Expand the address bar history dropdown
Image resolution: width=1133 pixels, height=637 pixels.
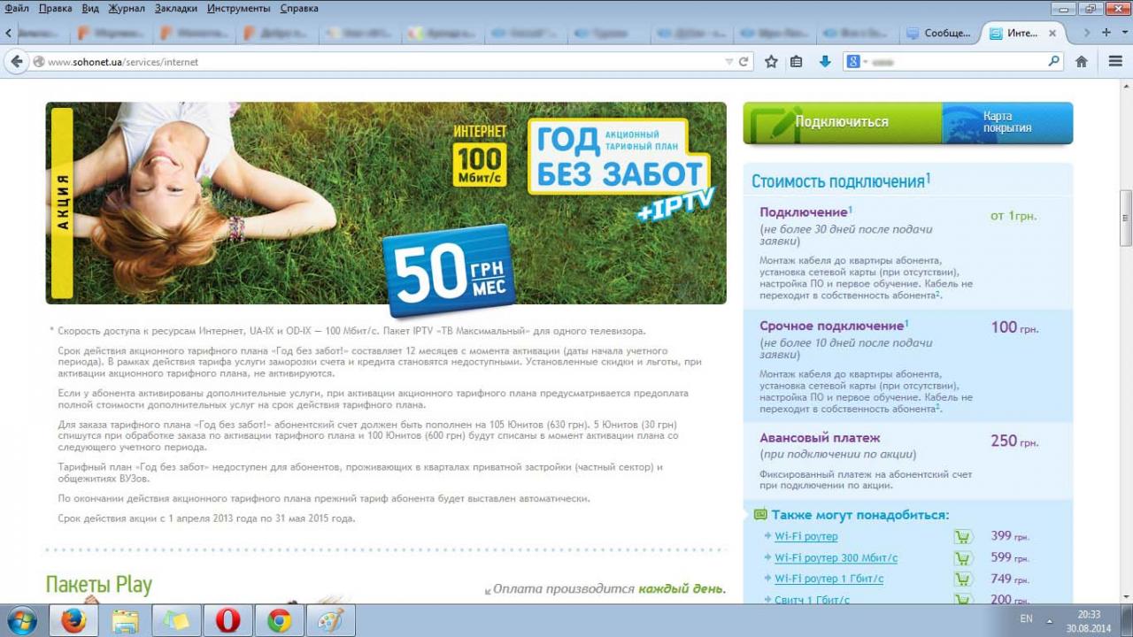729,62
